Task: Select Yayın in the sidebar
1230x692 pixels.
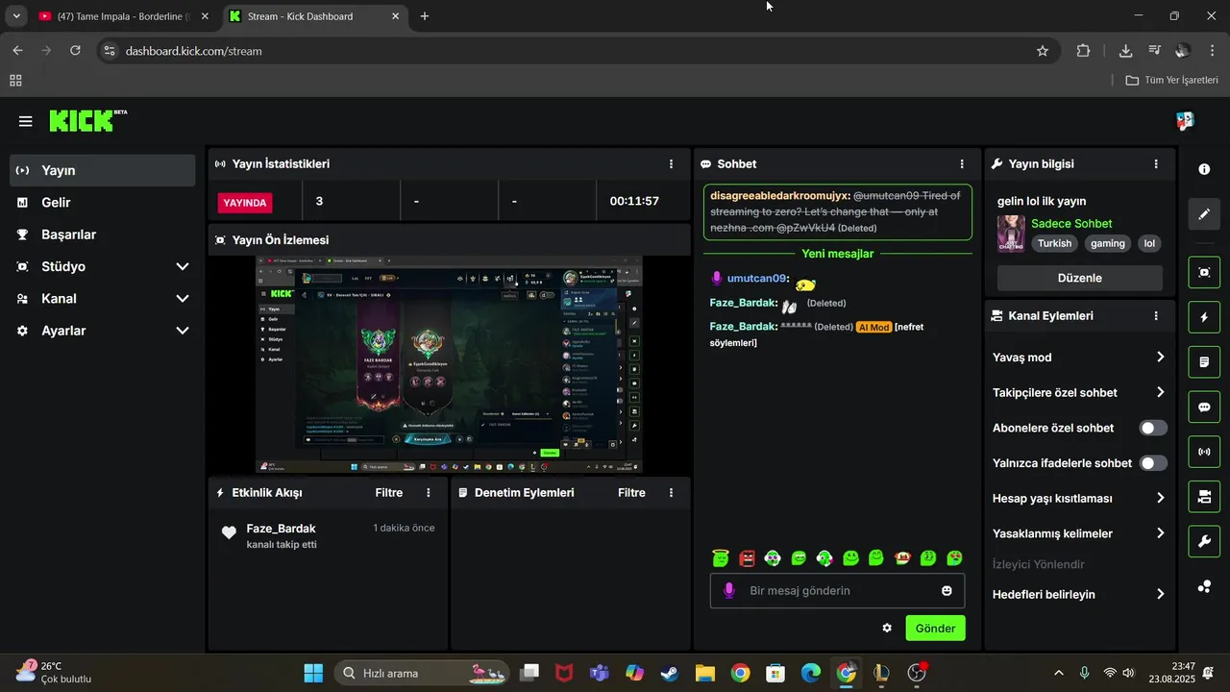Action: click(x=102, y=170)
